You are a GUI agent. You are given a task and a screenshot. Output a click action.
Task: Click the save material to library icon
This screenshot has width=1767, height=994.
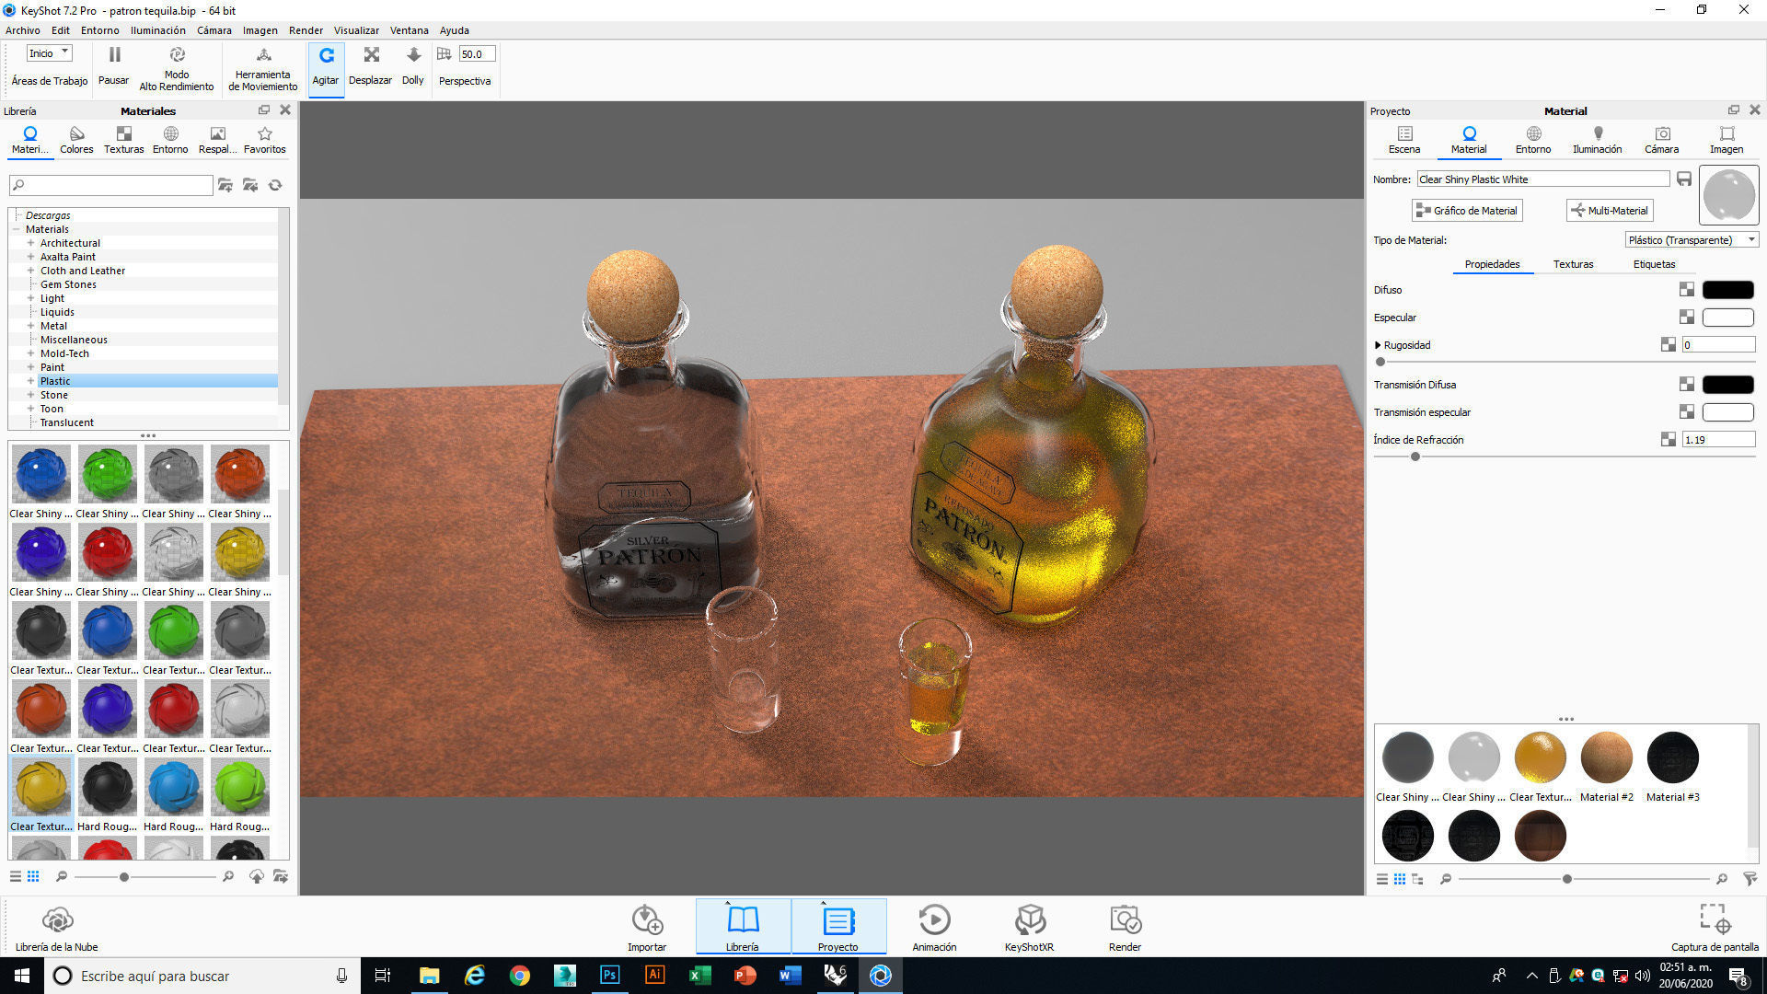(x=1684, y=179)
